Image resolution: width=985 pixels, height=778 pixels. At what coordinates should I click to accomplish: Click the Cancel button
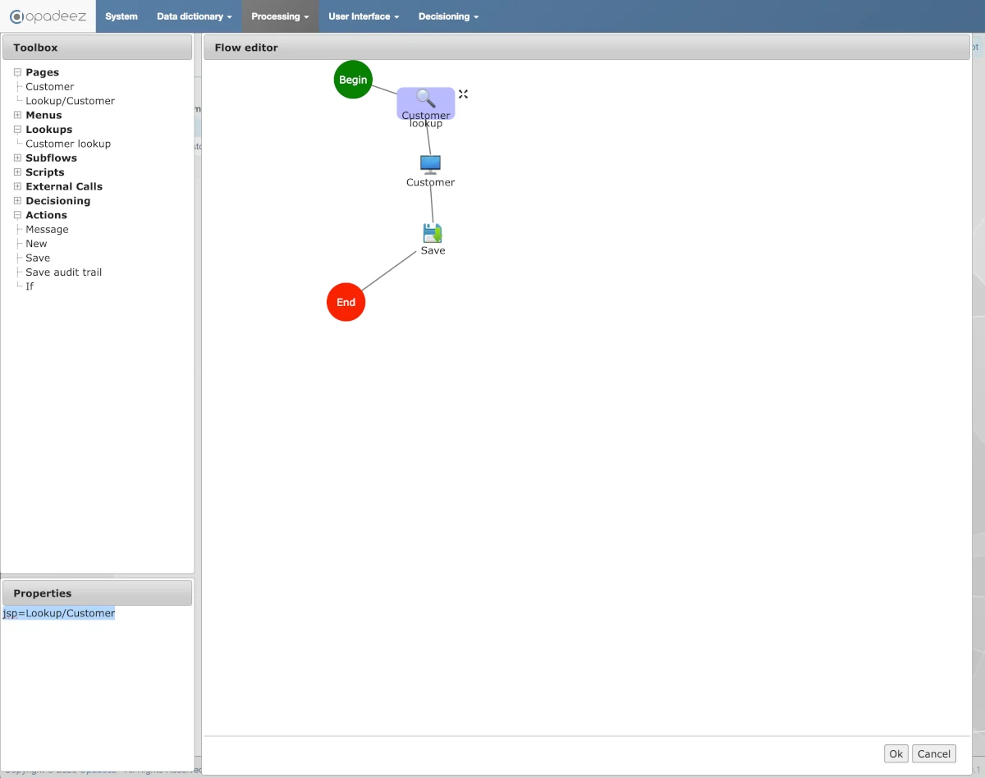(933, 753)
